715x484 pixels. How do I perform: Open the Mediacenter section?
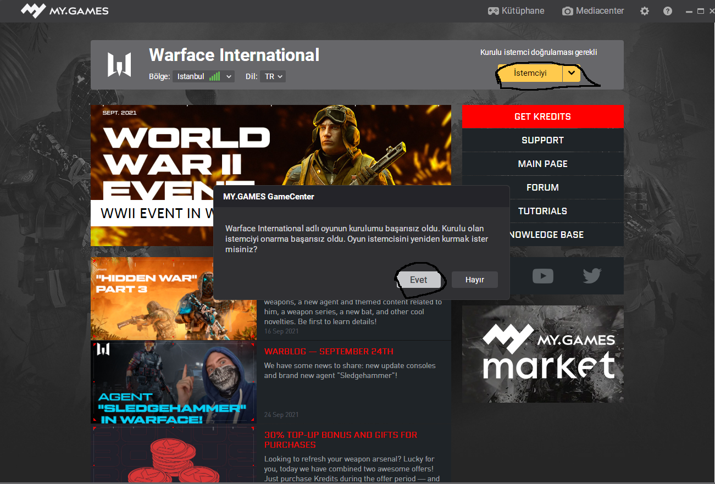593,11
